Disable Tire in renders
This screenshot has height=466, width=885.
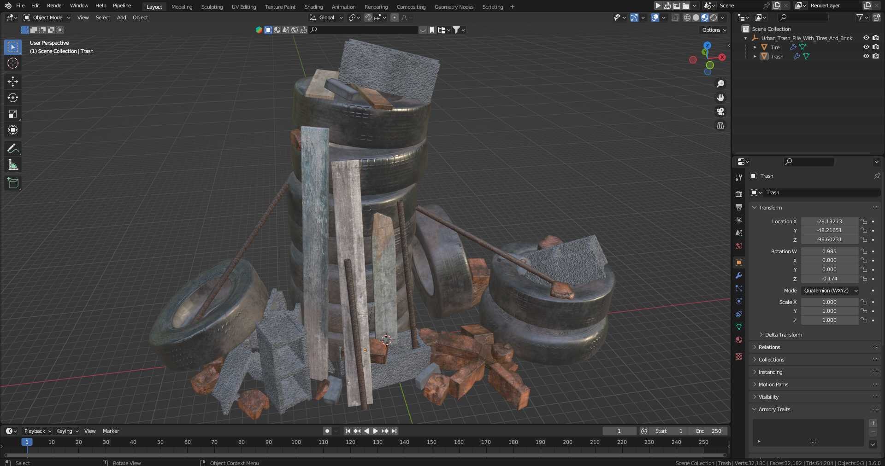tap(876, 47)
